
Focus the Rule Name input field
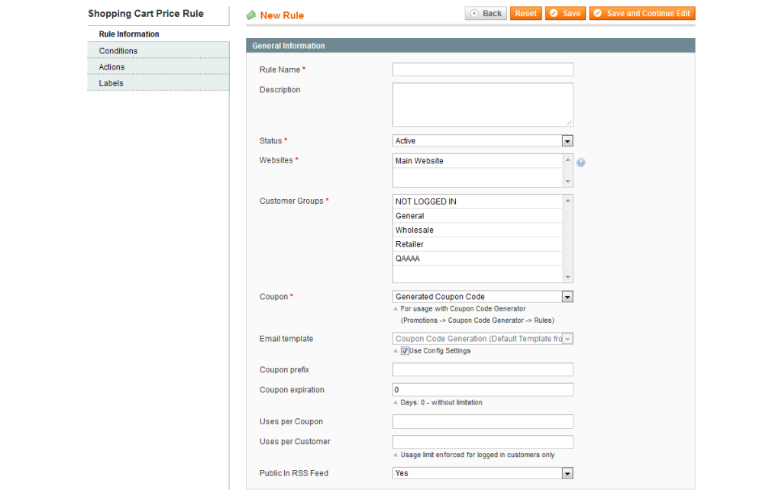(x=483, y=69)
